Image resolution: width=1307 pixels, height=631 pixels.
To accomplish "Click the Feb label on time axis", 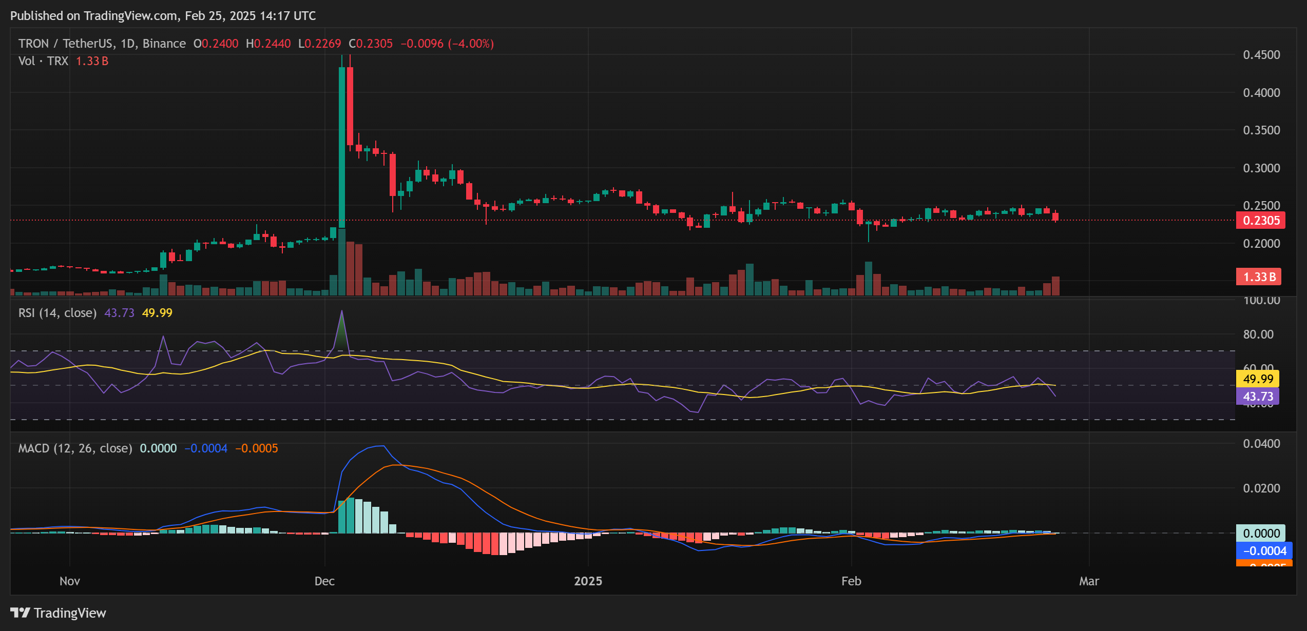I will [851, 581].
